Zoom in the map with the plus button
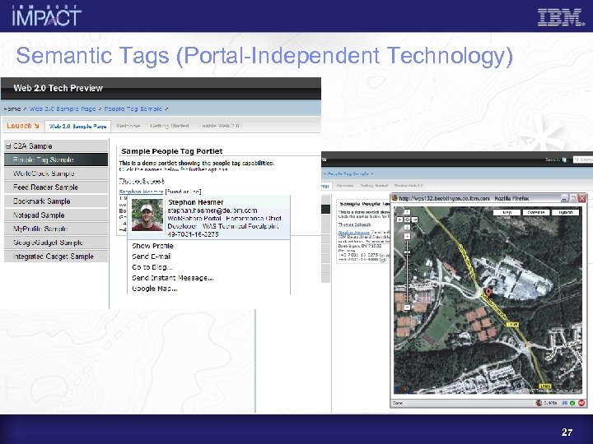 coord(407,236)
